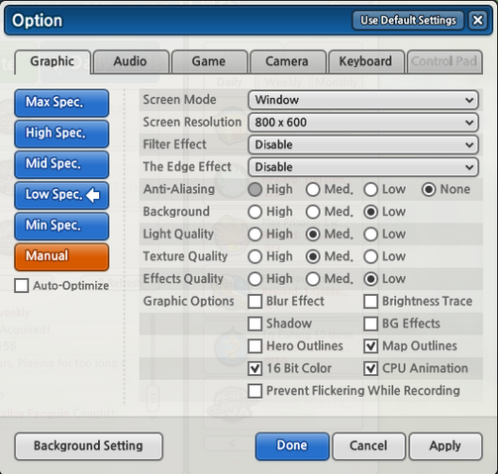Close the Option dialog with X
Screen dimensions: 498x474
pos(477,20)
